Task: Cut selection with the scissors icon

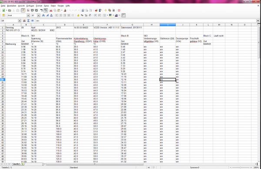Action: [x=51, y=10]
